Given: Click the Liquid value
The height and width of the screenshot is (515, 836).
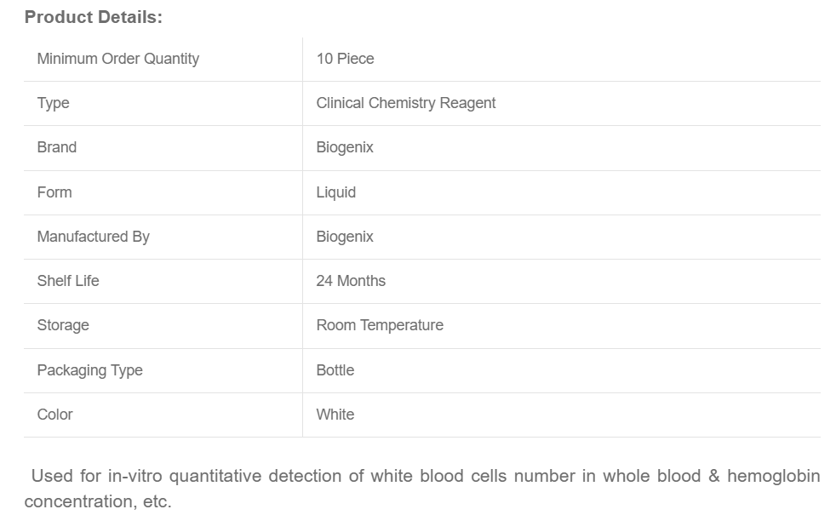Looking at the screenshot, I should (x=335, y=192).
